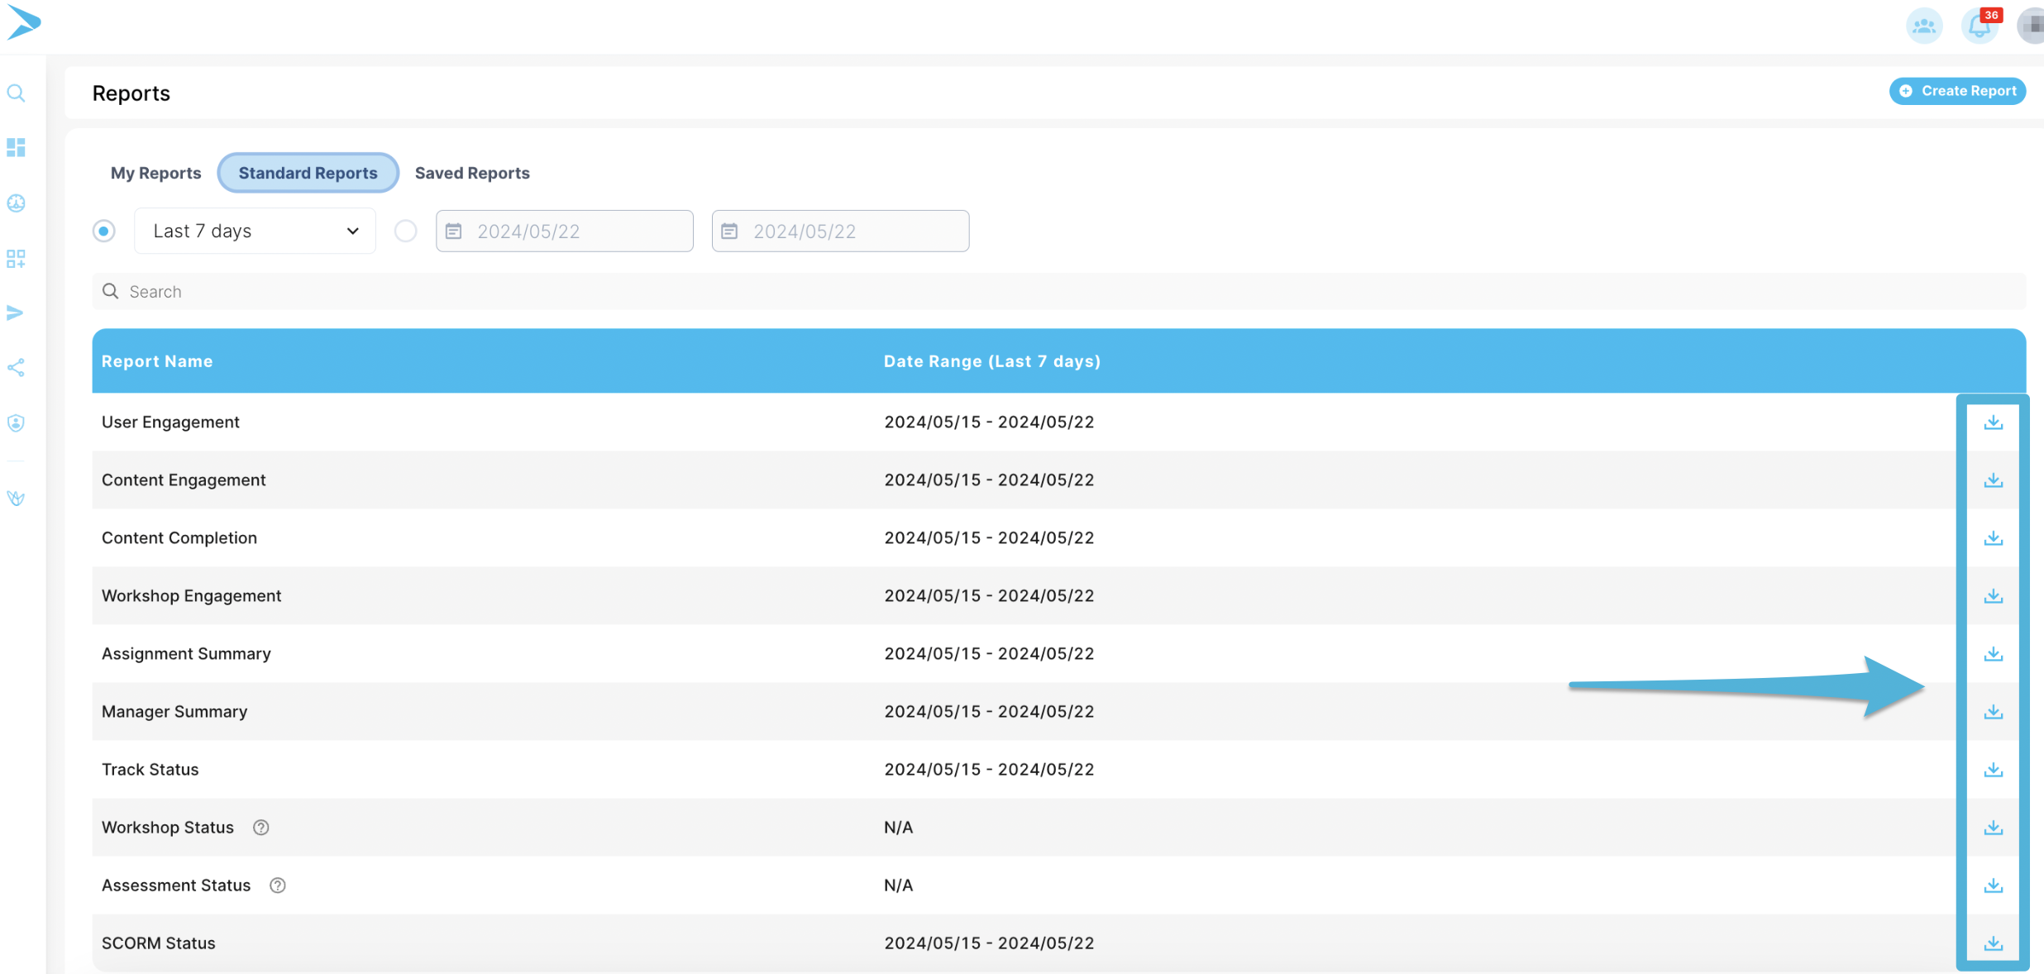This screenshot has height=974, width=2044.
Task: Open the end date picker field
Action: [x=840, y=231]
